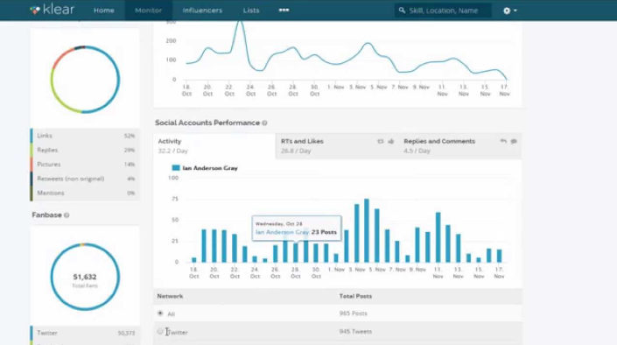Click the retweet icon in RTs and Likes
This screenshot has height=345, width=617.
[x=380, y=141]
